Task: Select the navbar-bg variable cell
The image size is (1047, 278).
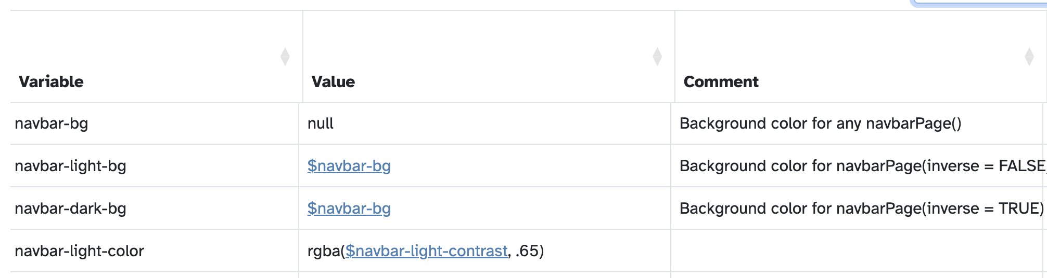Action: coord(52,123)
